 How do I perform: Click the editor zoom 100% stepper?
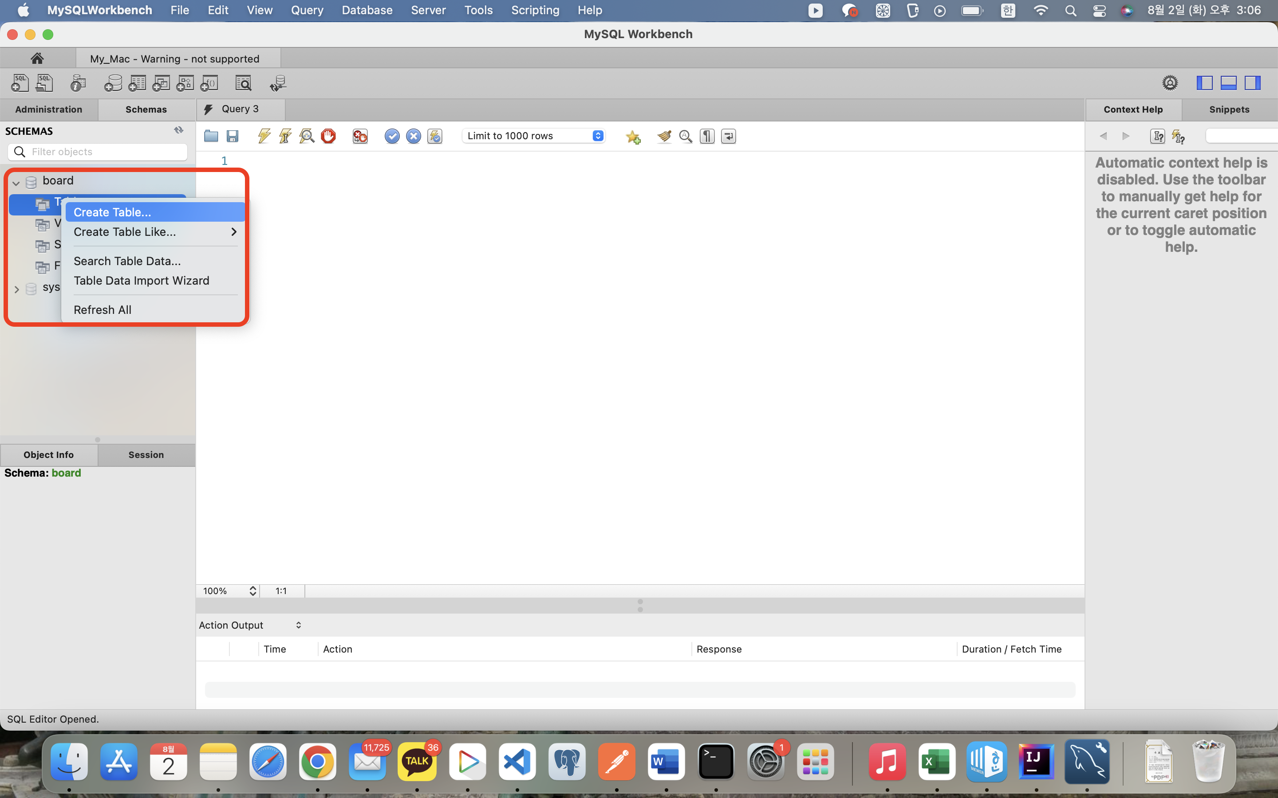point(252,591)
